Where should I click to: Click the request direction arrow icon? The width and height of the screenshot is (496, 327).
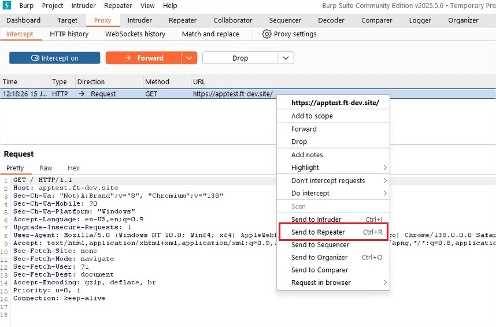(82, 94)
